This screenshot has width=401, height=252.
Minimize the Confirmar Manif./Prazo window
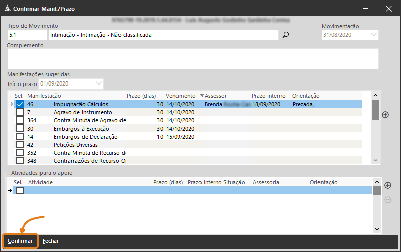pos(364,9)
